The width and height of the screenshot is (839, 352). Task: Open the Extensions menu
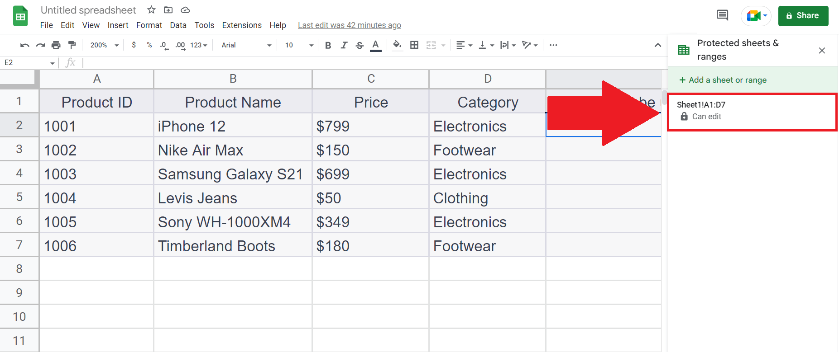(x=242, y=25)
